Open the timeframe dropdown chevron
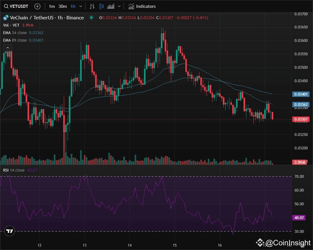Image resolution: width=313 pixels, height=250 pixels. 80,6
